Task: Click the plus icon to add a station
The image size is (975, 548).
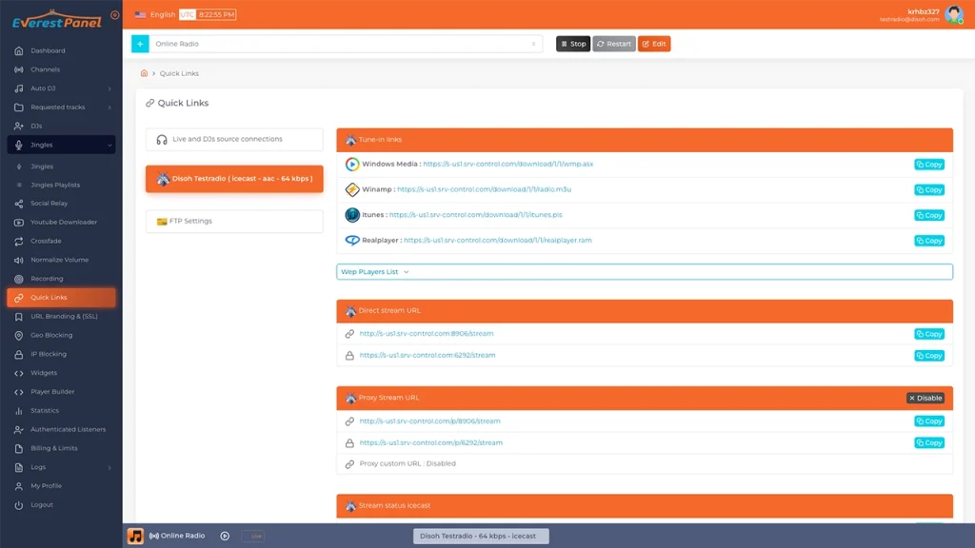Action: click(140, 44)
